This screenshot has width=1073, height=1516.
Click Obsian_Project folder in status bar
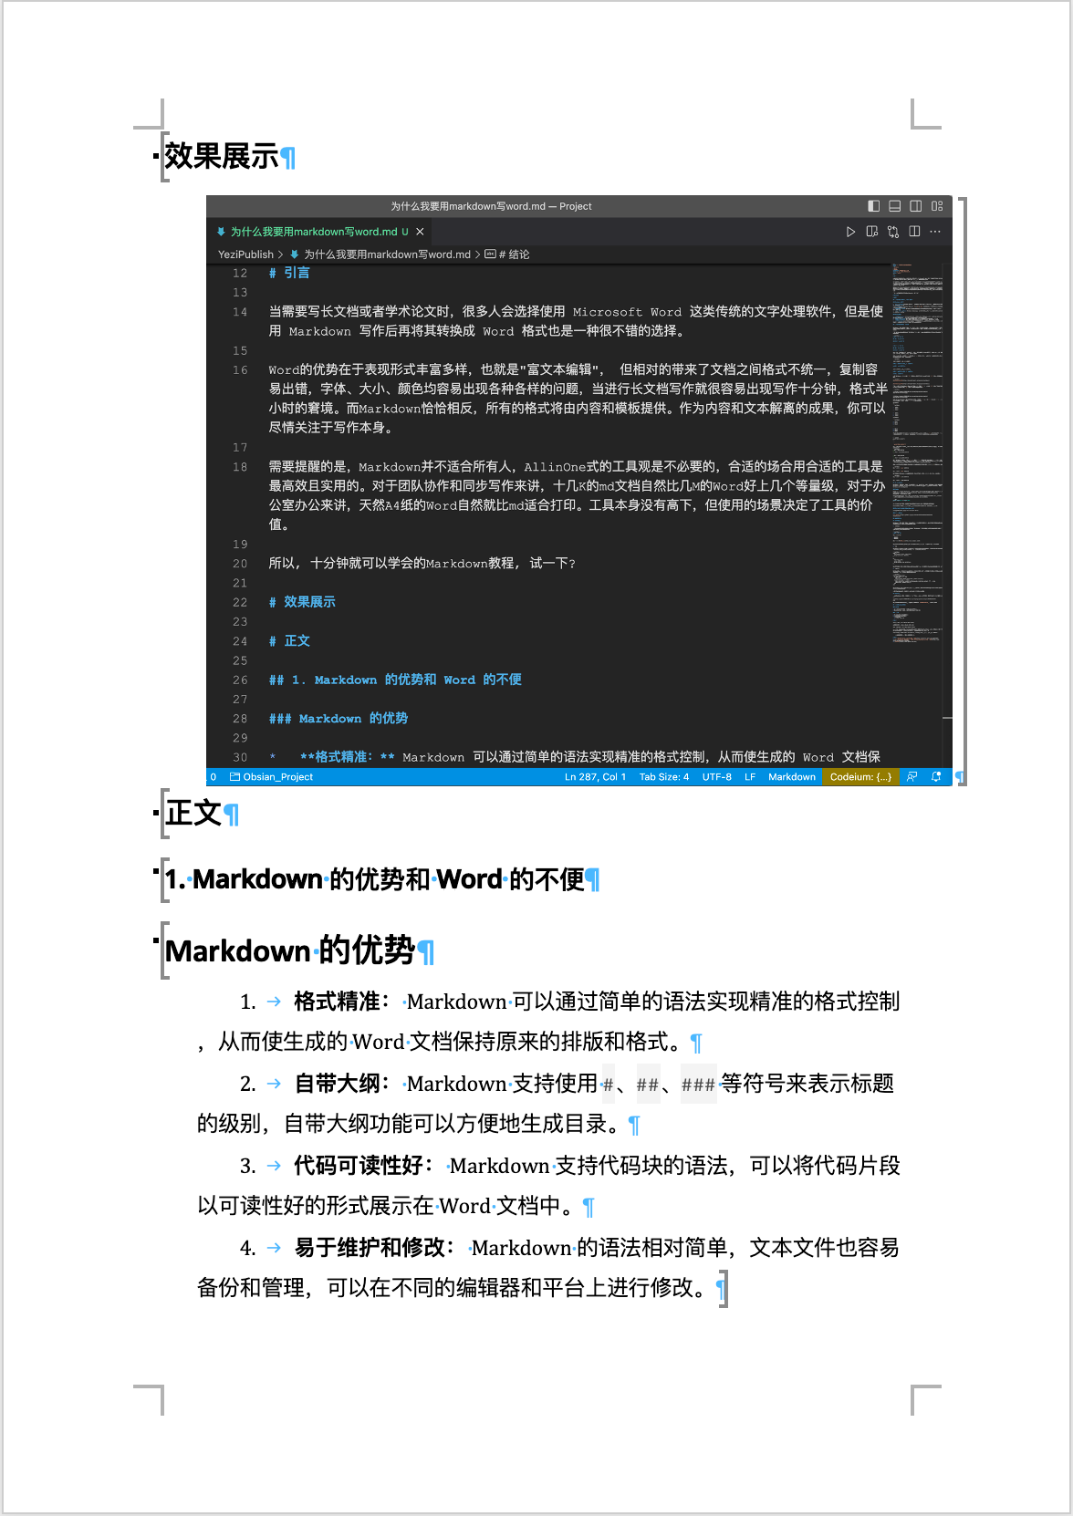click(x=271, y=777)
